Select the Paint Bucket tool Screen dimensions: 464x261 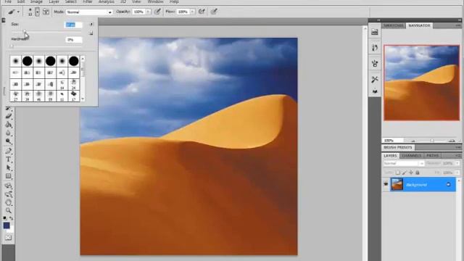pos(8,124)
